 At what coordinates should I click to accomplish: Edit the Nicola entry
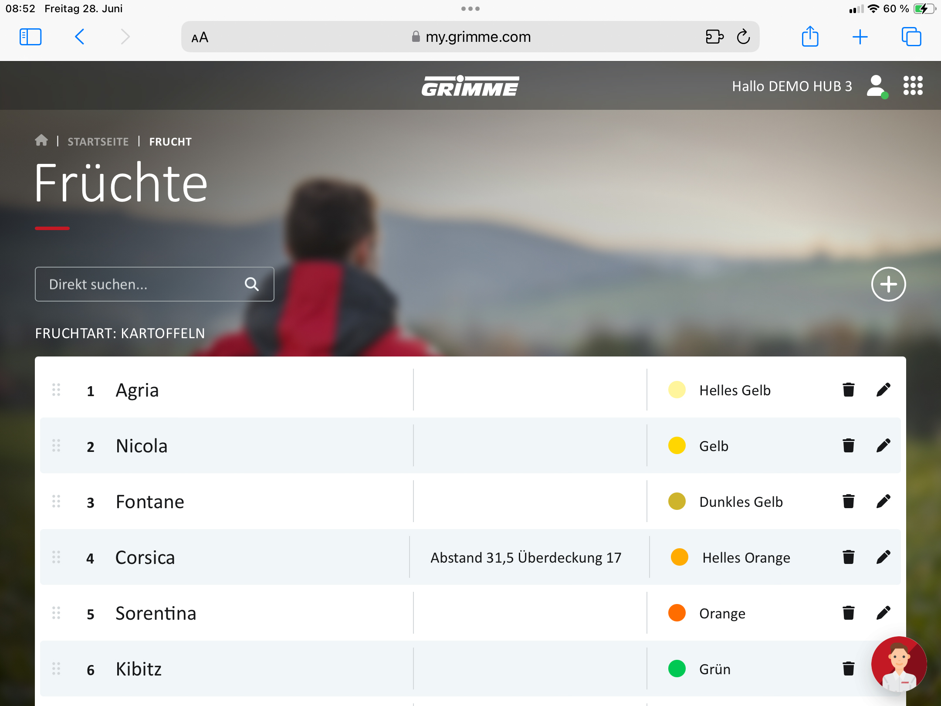tap(883, 445)
